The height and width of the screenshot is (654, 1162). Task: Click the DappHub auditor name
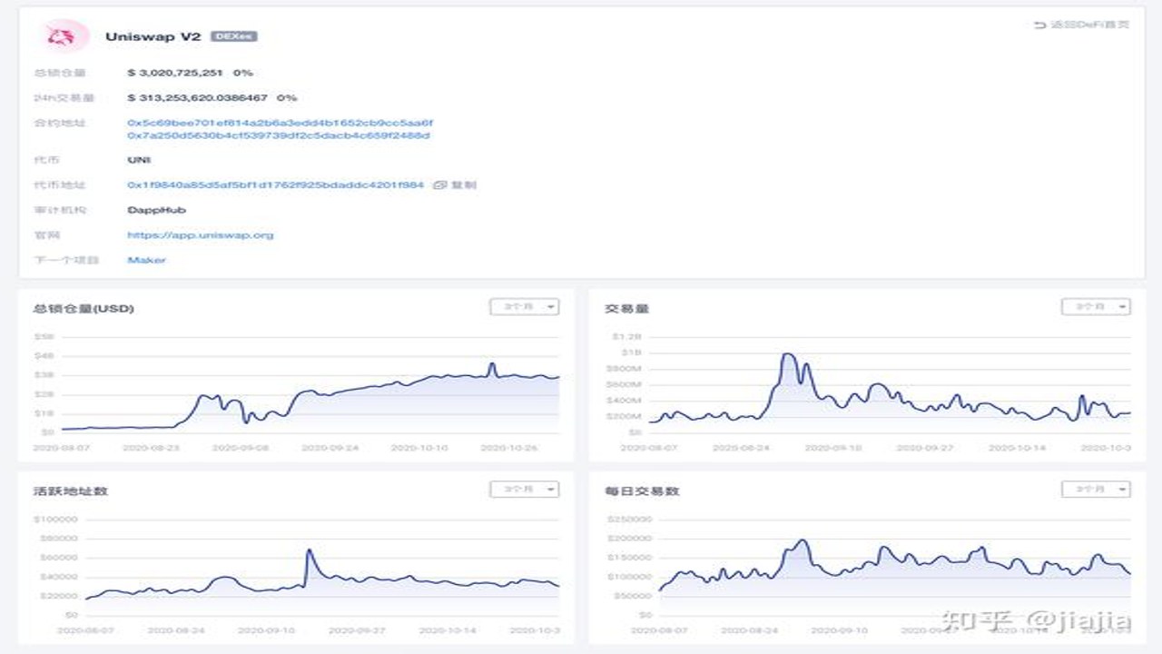[156, 210]
